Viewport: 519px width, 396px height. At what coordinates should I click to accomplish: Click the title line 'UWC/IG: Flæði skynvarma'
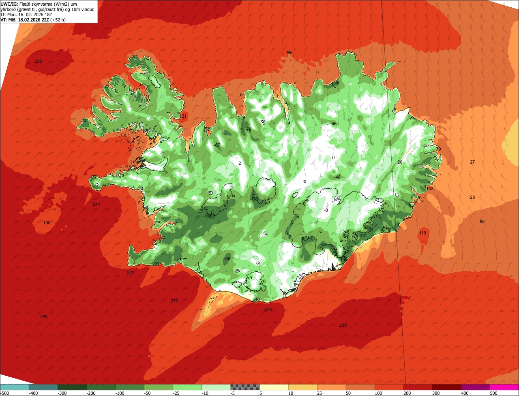point(36,4)
